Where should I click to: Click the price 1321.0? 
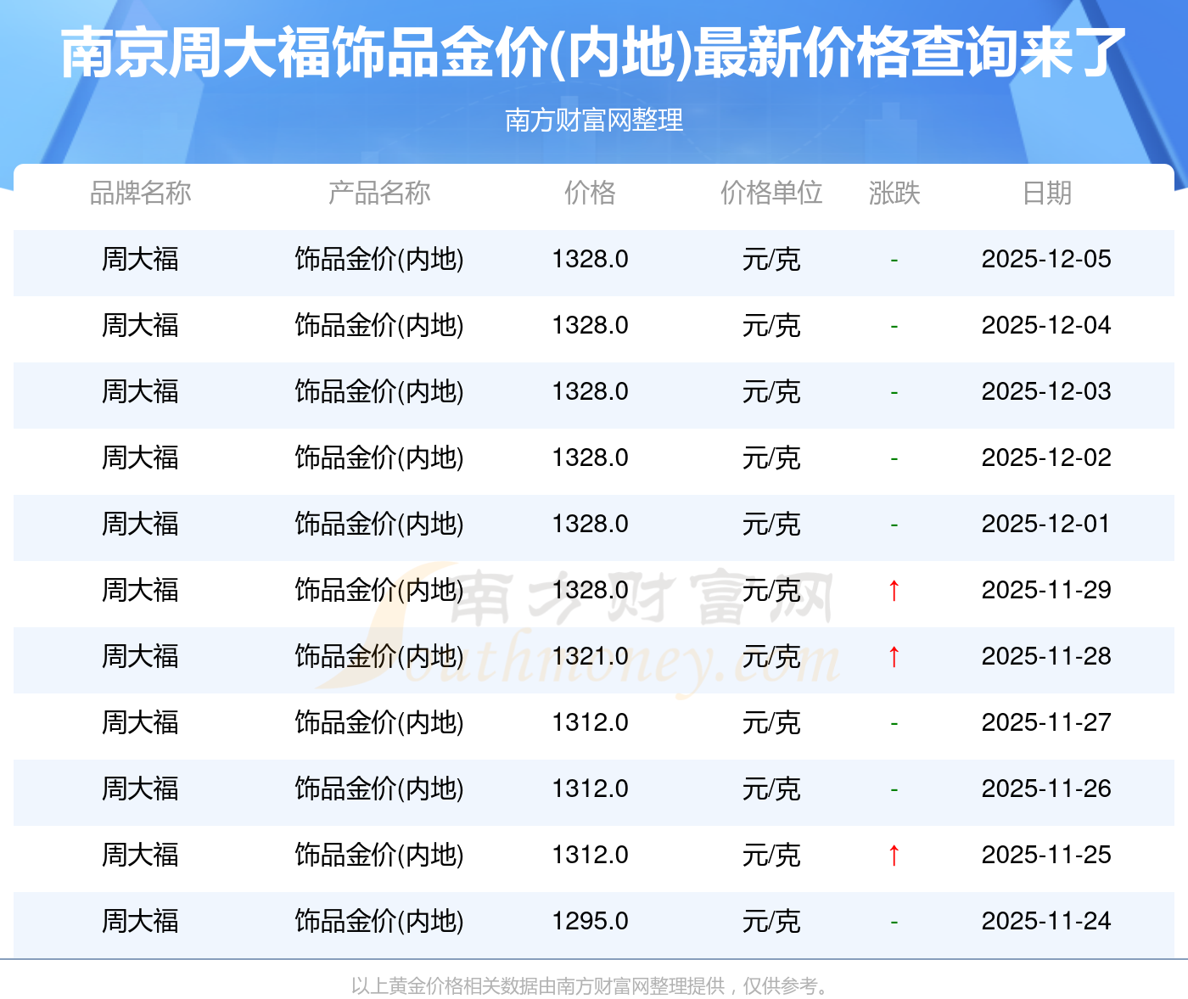pyautogui.click(x=590, y=656)
